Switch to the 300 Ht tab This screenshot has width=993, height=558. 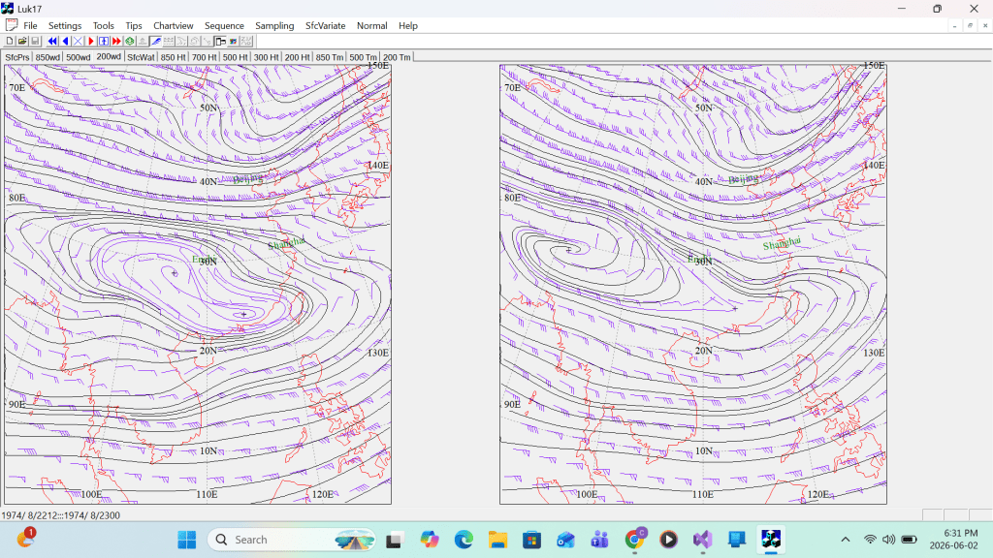(x=266, y=57)
